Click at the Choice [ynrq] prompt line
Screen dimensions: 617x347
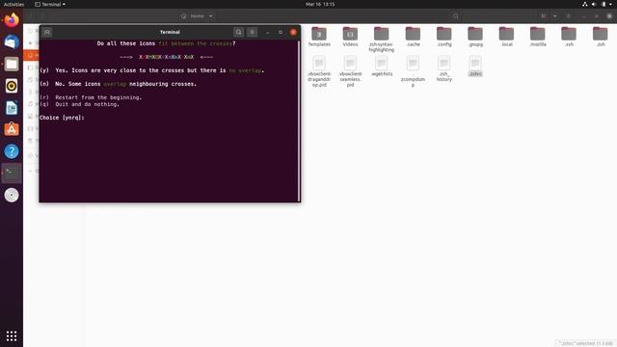62,118
